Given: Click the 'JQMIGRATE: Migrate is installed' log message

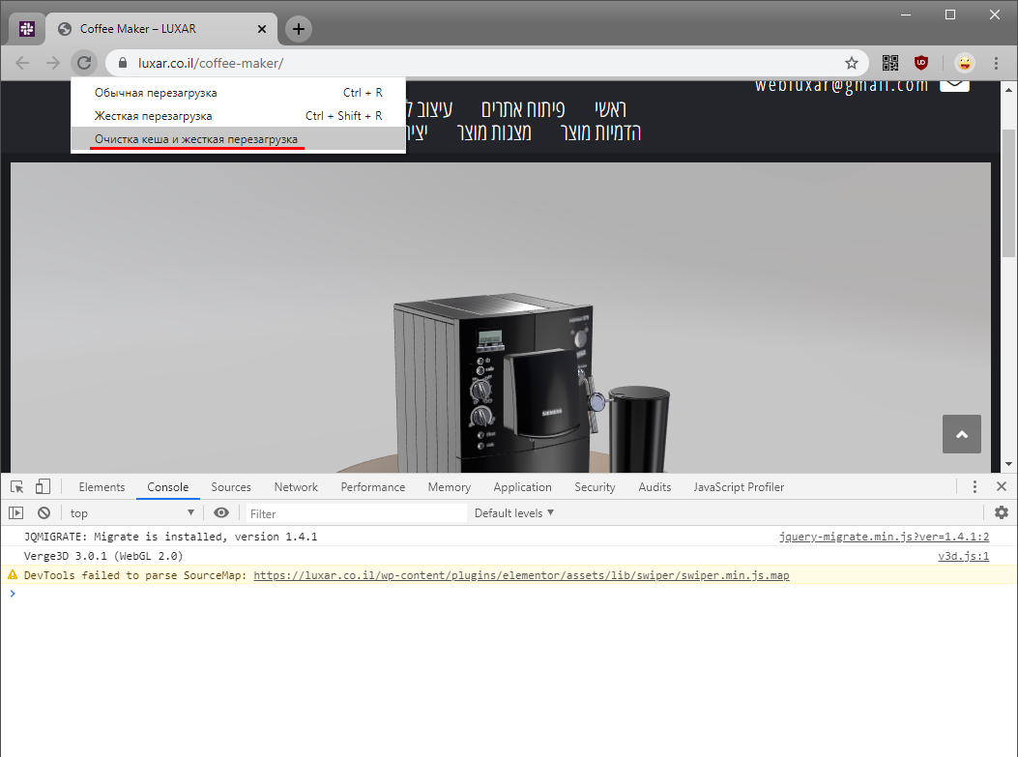Looking at the screenshot, I should (x=171, y=537).
